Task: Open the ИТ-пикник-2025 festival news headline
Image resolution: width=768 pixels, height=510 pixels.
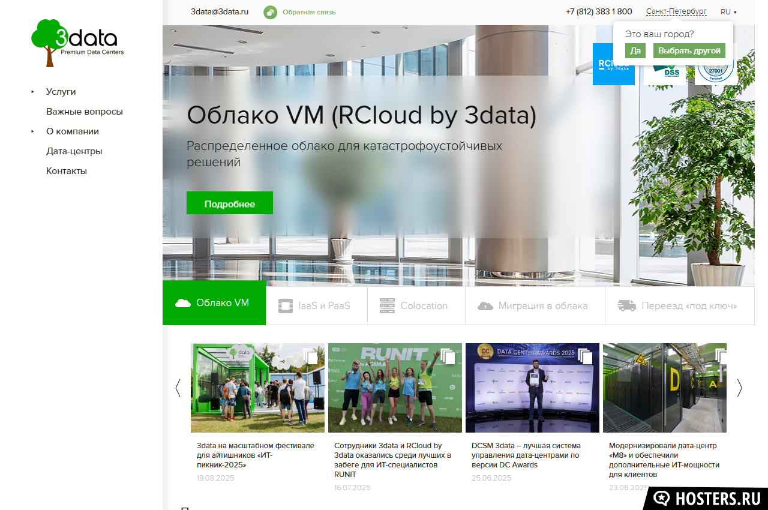Action: (256, 455)
